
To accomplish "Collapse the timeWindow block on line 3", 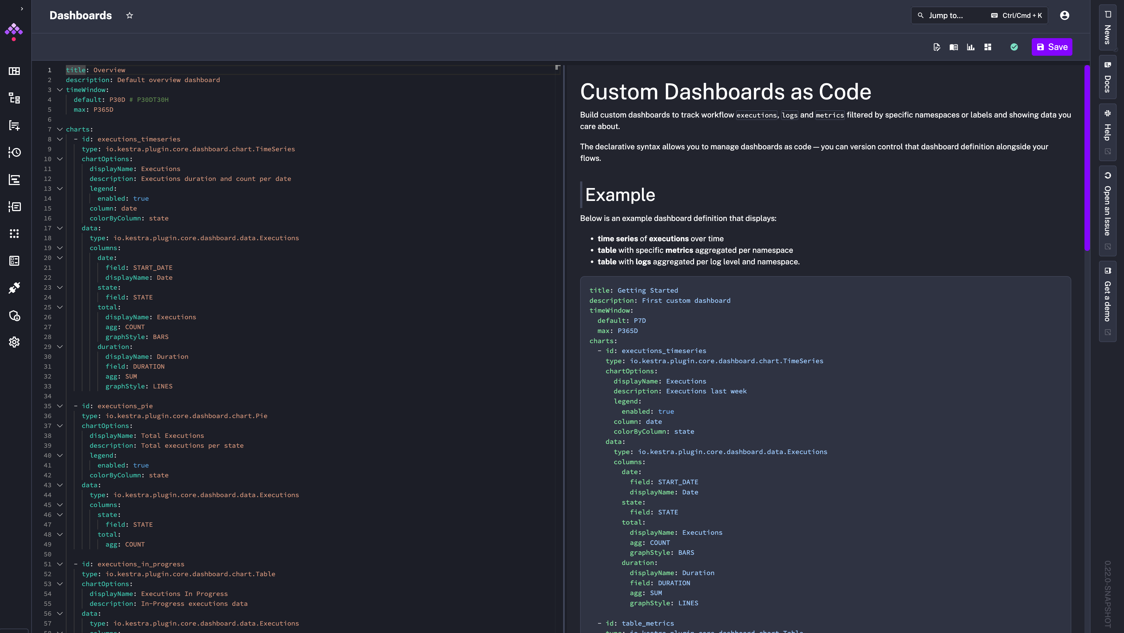I will (60, 90).
